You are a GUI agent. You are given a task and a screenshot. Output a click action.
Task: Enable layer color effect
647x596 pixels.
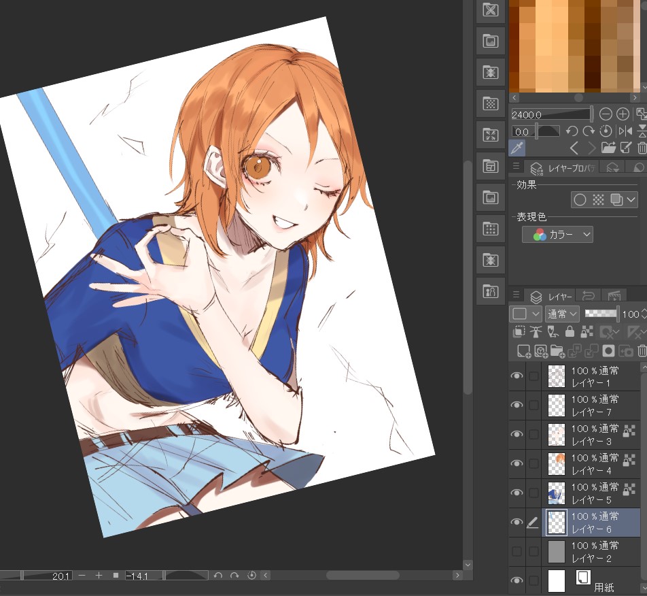point(616,200)
